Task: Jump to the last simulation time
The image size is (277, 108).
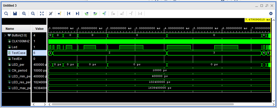Action: (x=78, y=13)
